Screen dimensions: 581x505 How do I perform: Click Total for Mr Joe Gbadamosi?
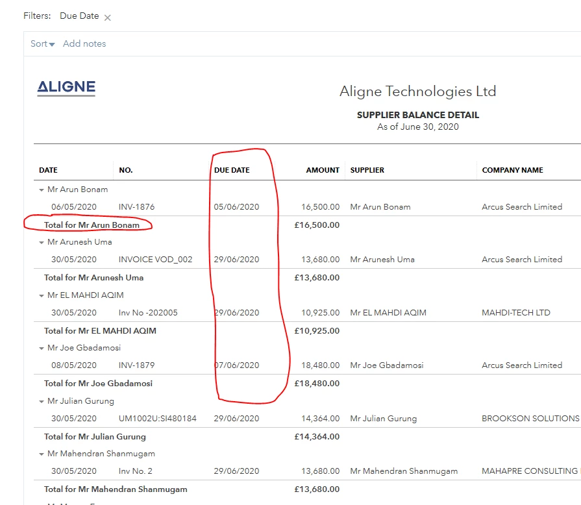point(98,384)
